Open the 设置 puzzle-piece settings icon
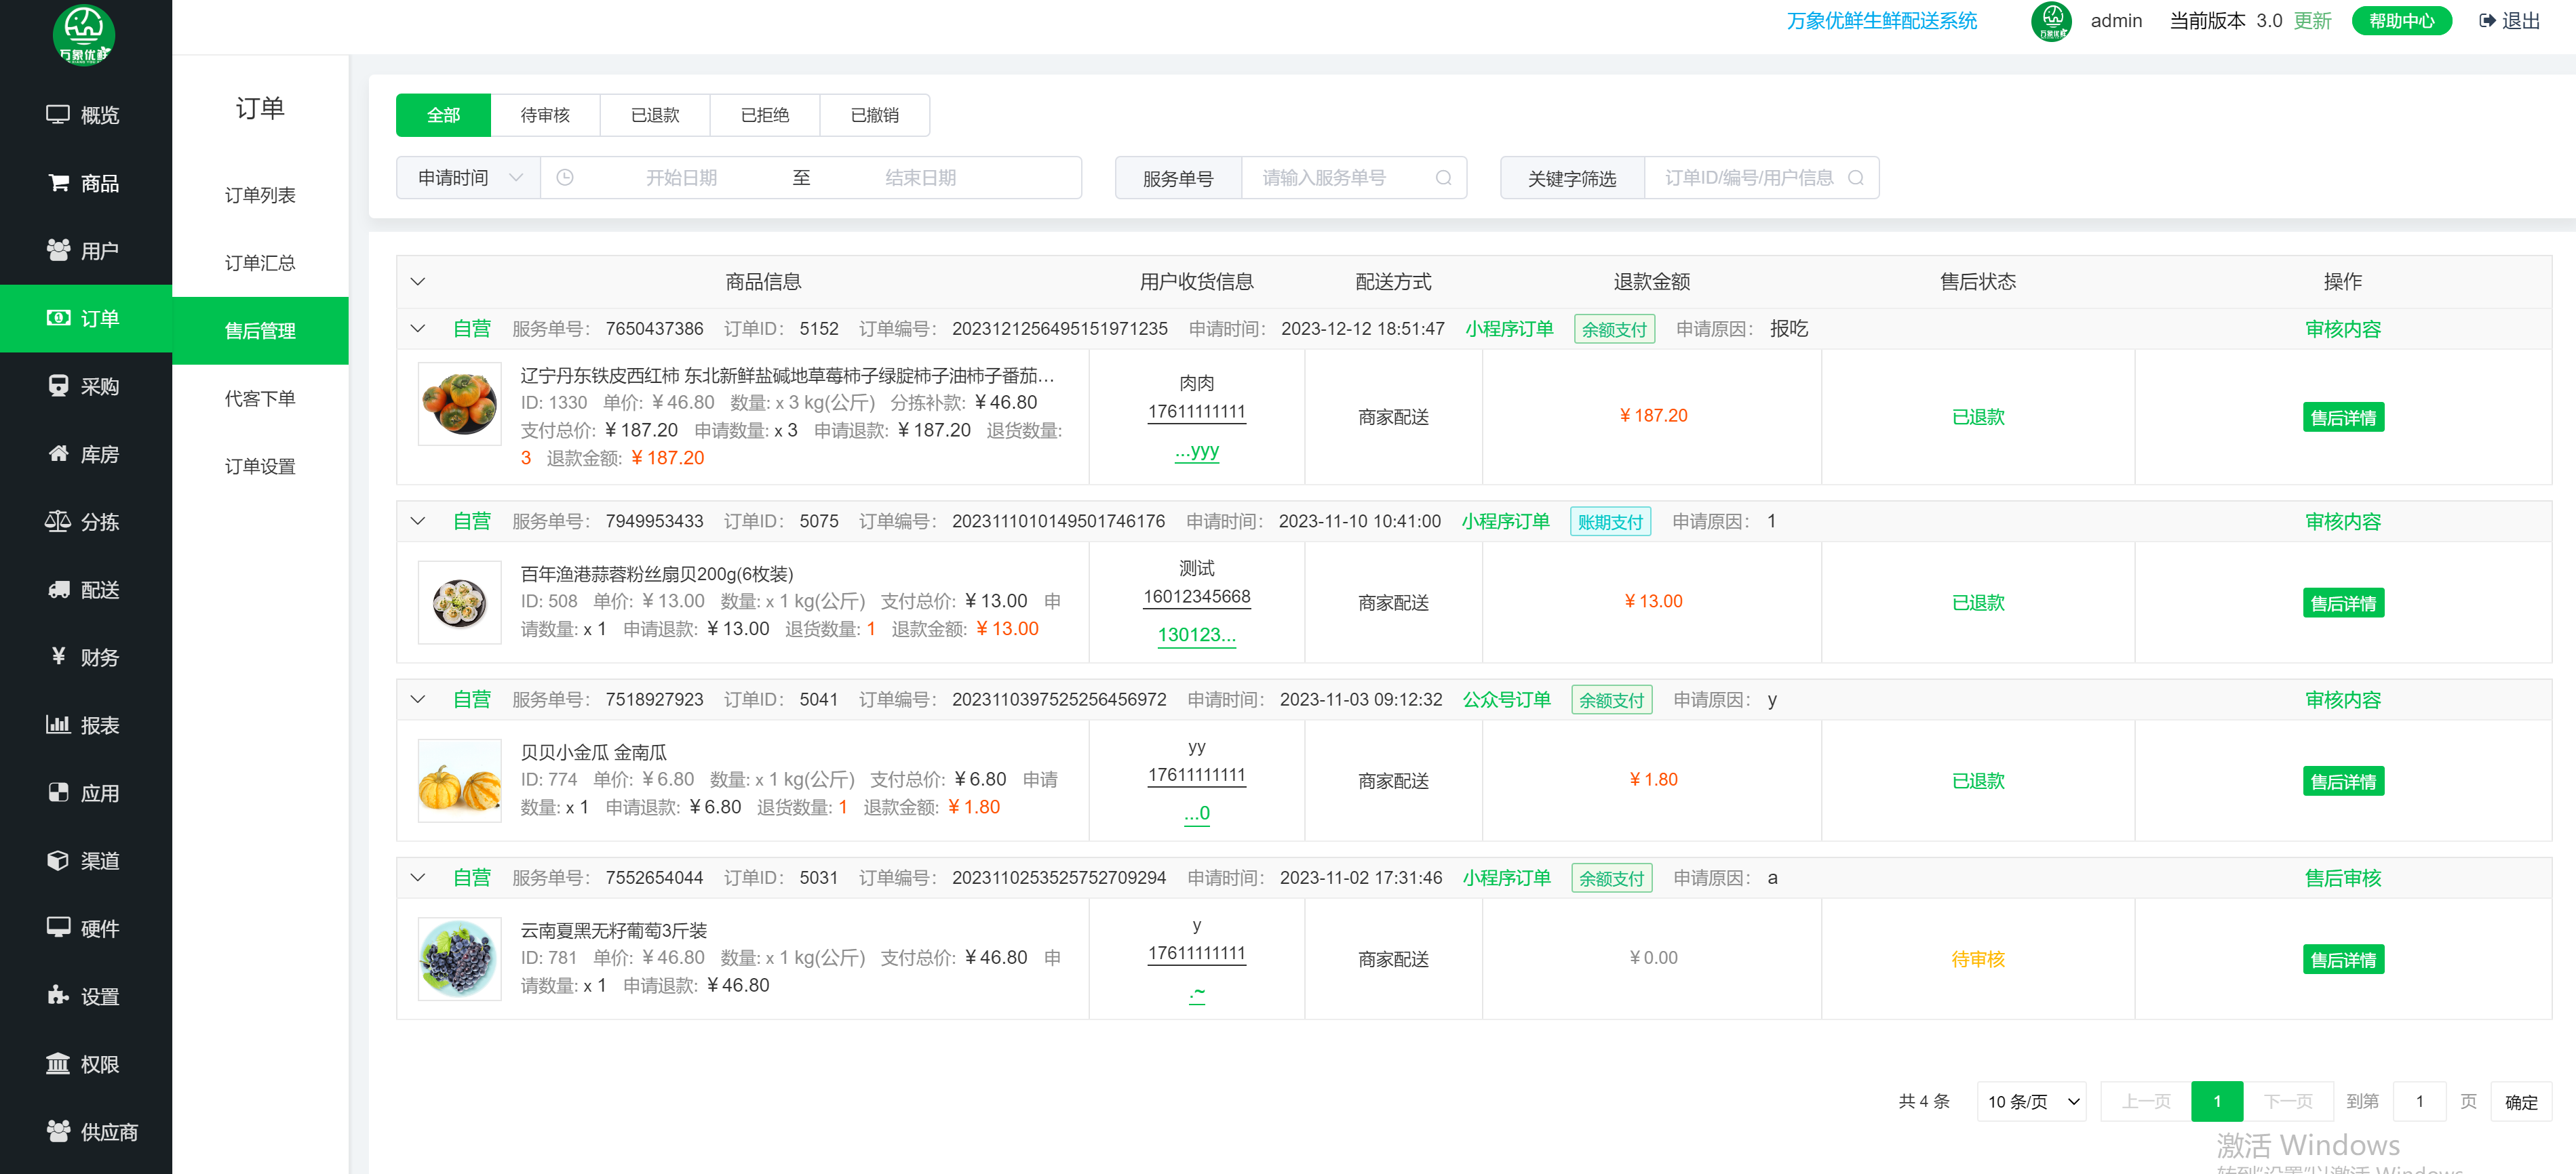Image resolution: width=2576 pixels, height=1174 pixels. tap(58, 995)
